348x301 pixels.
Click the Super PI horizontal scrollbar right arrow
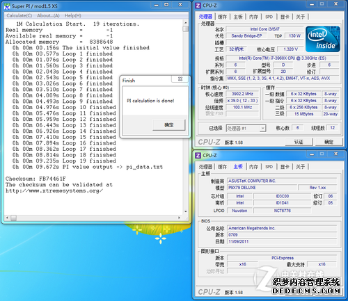(179, 218)
